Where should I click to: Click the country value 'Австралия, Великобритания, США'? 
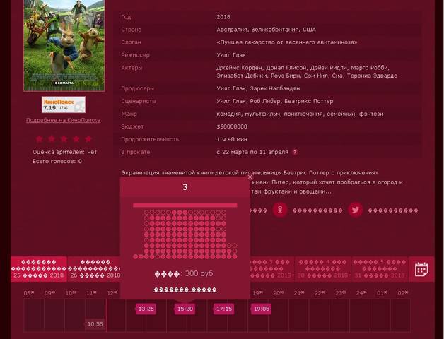pos(266,30)
